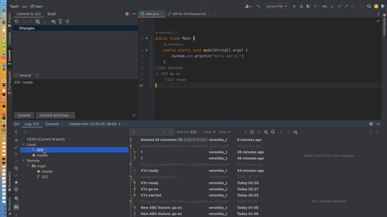Select the Commit to 222 tab
This screenshot has width=387, height=217.
pyautogui.click(x=28, y=14)
